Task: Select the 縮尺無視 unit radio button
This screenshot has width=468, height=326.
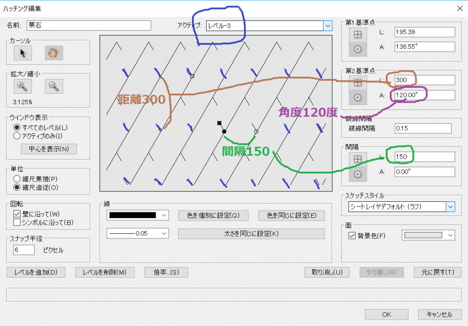Action: click(x=17, y=179)
